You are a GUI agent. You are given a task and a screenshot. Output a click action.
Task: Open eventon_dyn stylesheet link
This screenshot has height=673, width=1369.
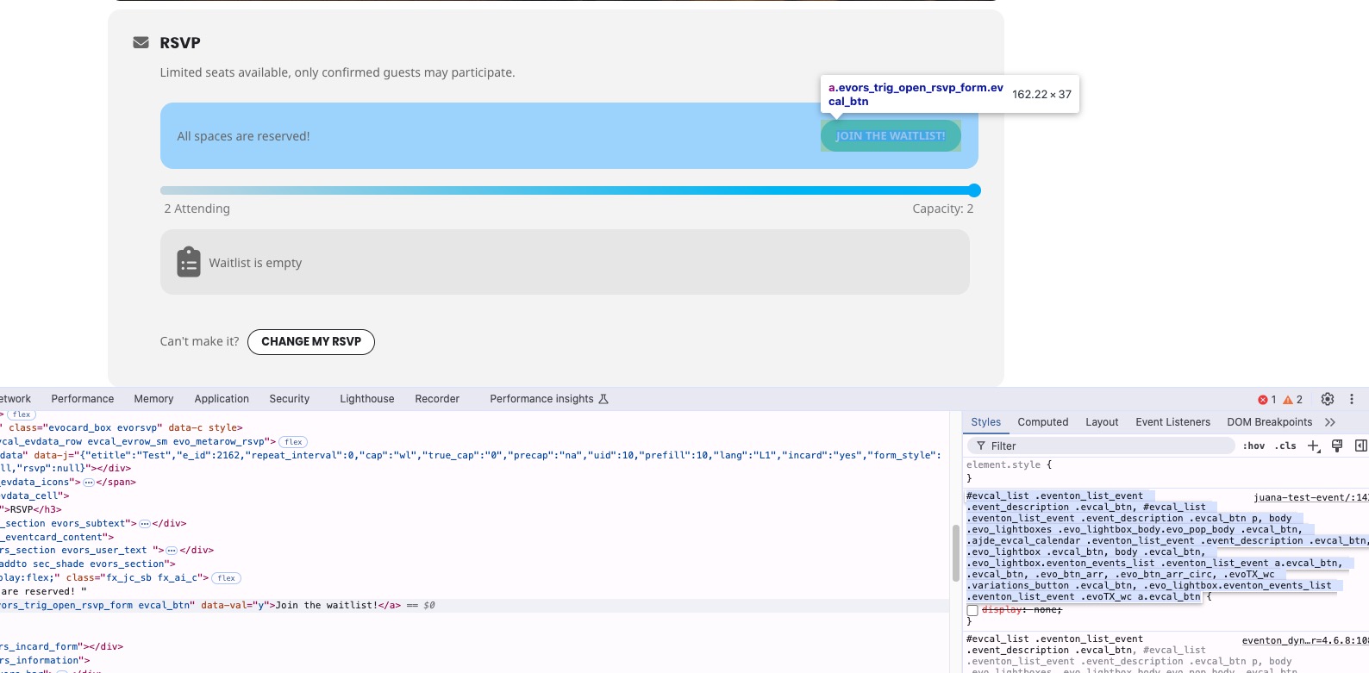1305,640
